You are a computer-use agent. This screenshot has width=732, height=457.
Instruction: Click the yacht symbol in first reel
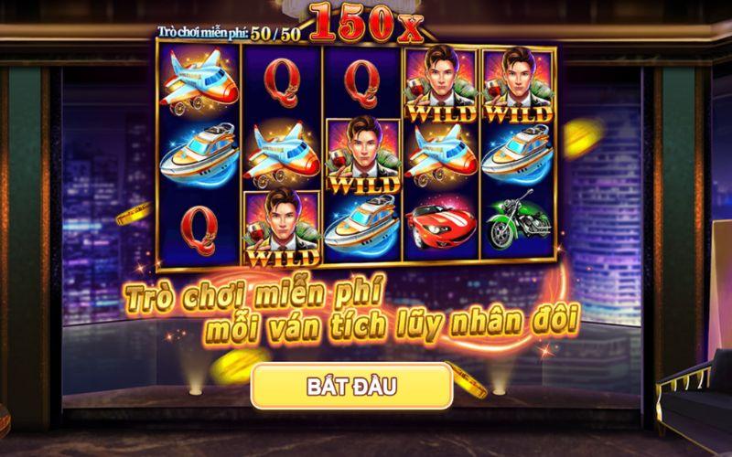[x=199, y=153]
